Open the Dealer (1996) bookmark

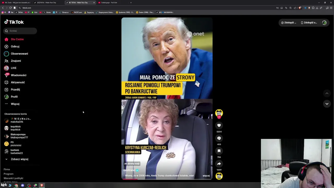click(x=145, y=12)
